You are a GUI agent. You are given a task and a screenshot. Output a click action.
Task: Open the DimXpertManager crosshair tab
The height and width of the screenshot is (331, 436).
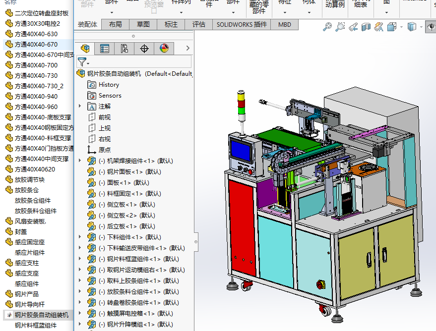(144, 48)
